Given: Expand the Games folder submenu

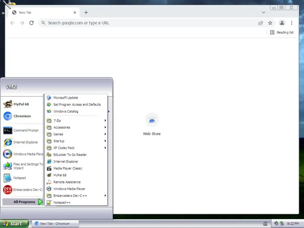Looking at the screenshot, I should 76,134.
